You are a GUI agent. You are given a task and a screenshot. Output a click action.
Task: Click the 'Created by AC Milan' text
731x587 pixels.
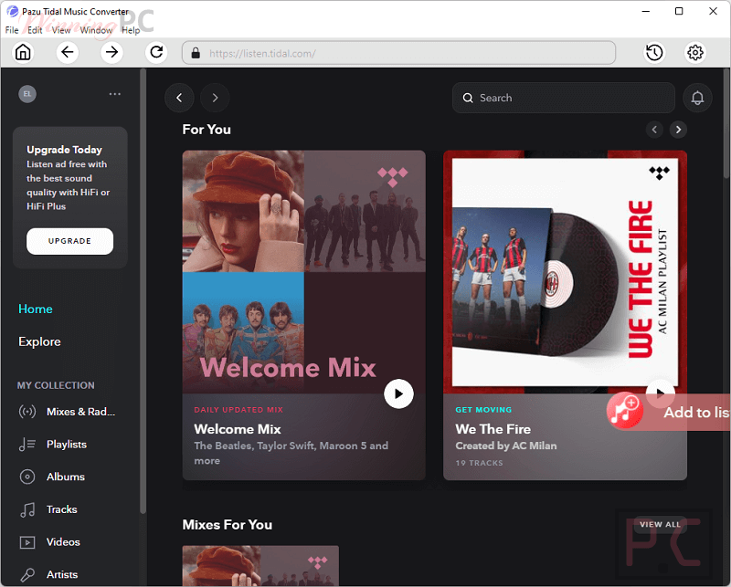coord(506,445)
